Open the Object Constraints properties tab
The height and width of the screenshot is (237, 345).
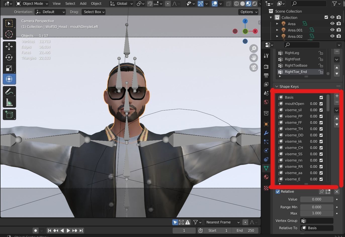[266, 159]
